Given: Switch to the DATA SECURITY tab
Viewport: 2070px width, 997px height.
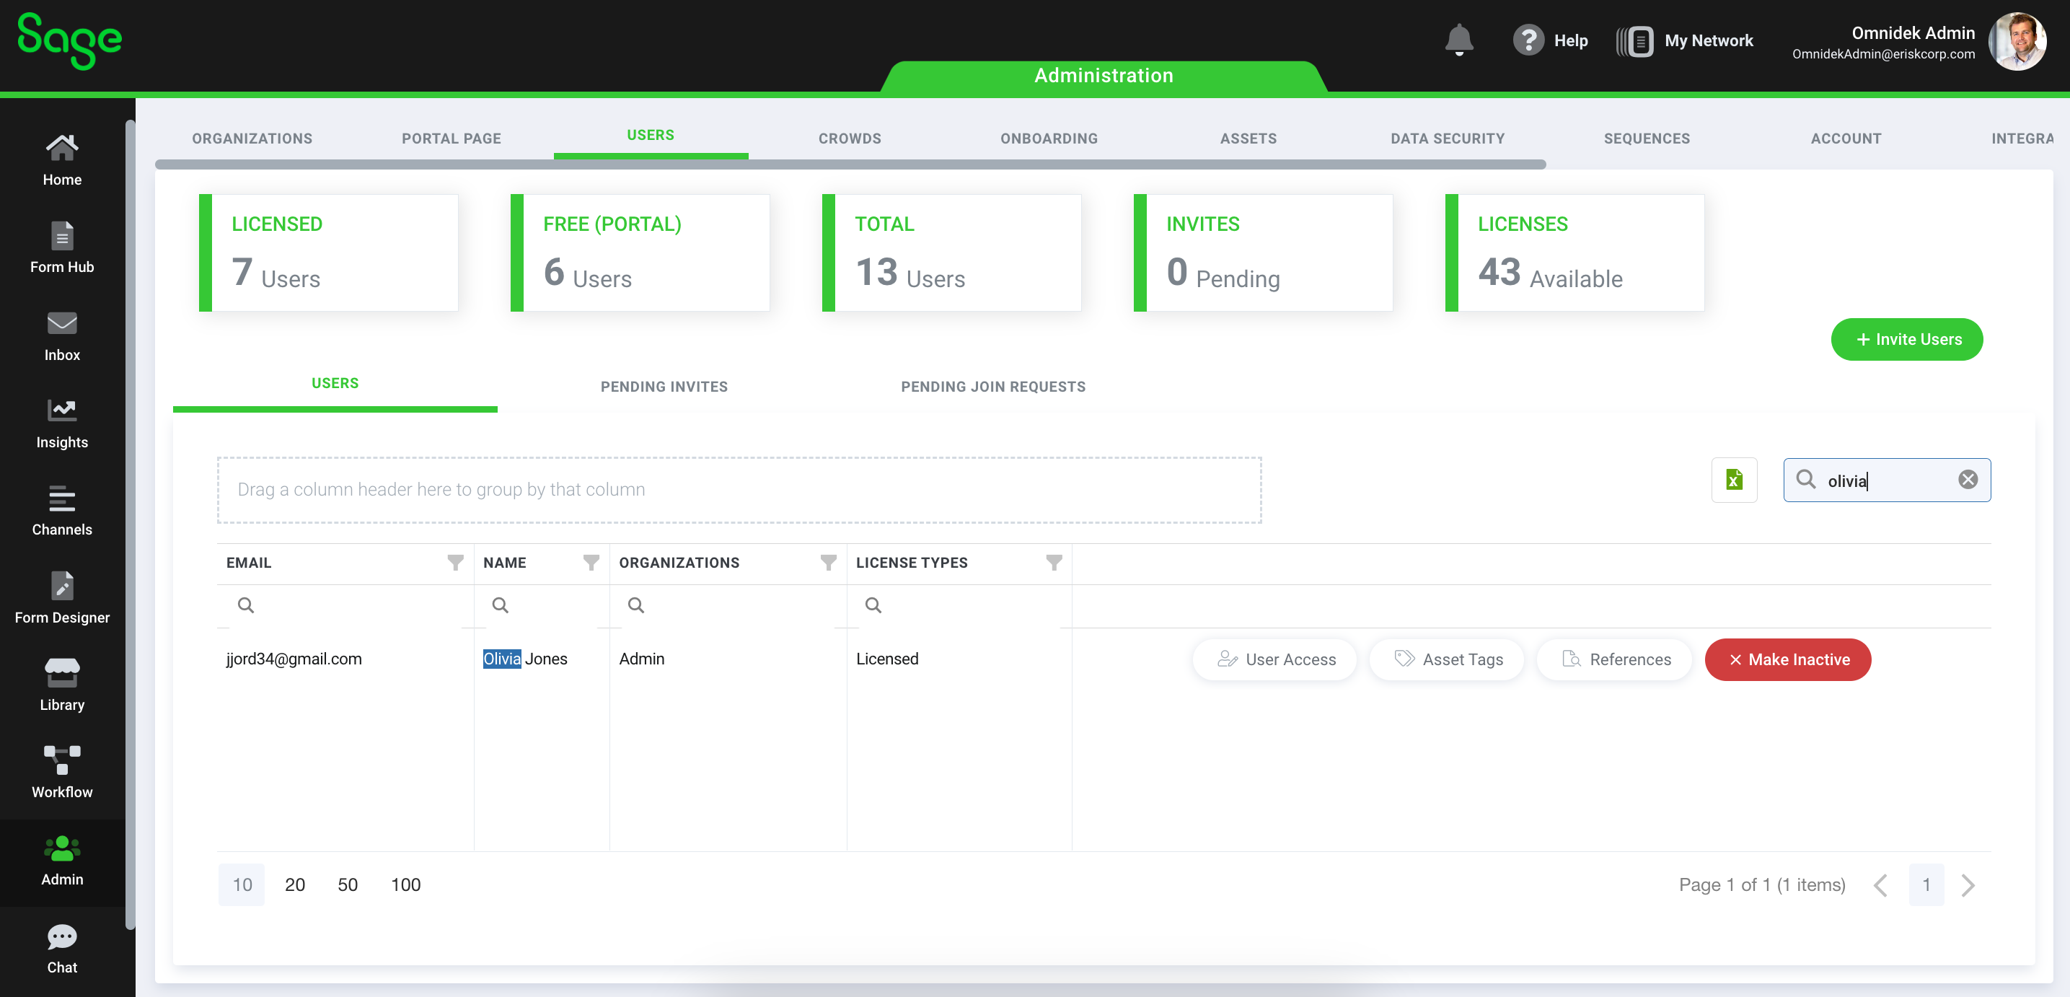Looking at the screenshot, I should click(1448, 139).
